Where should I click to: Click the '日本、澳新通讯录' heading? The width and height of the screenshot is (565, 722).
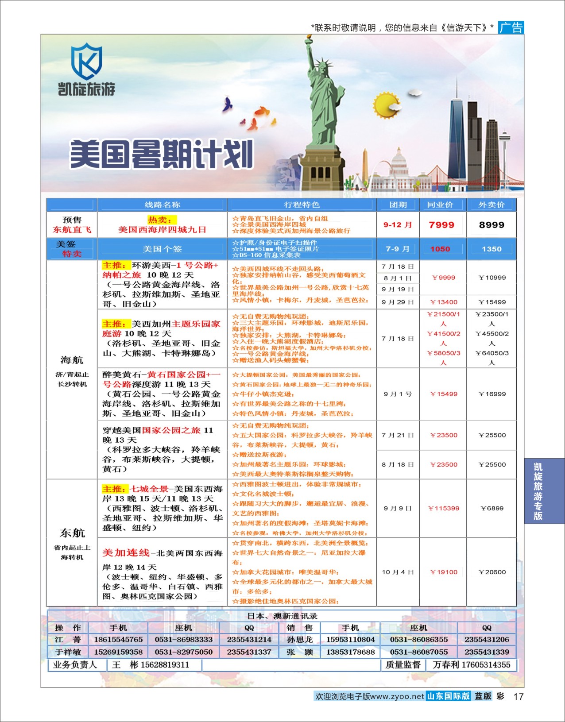click(282, 616)
